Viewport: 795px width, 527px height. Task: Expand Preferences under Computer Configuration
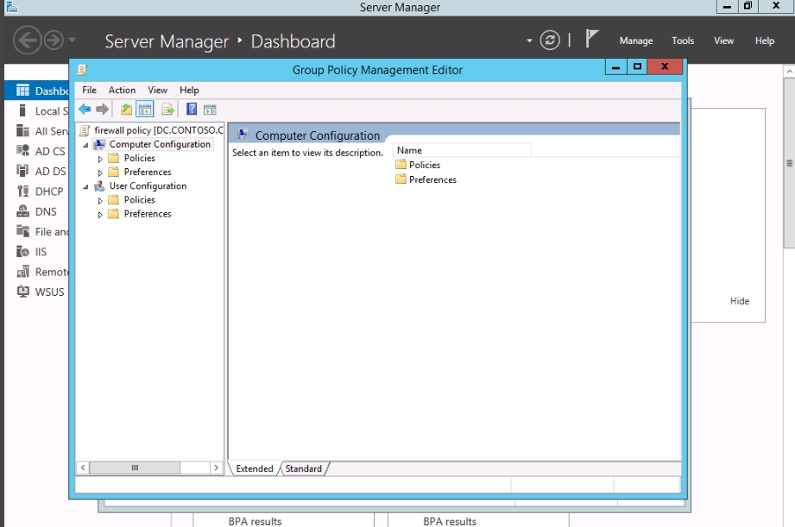click(100, 173)
